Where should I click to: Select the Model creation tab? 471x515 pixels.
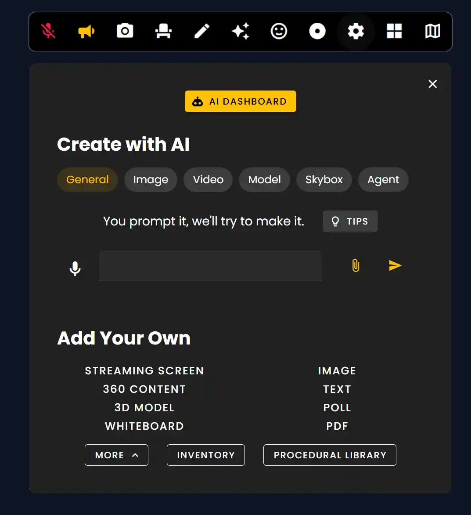point(264,180)
